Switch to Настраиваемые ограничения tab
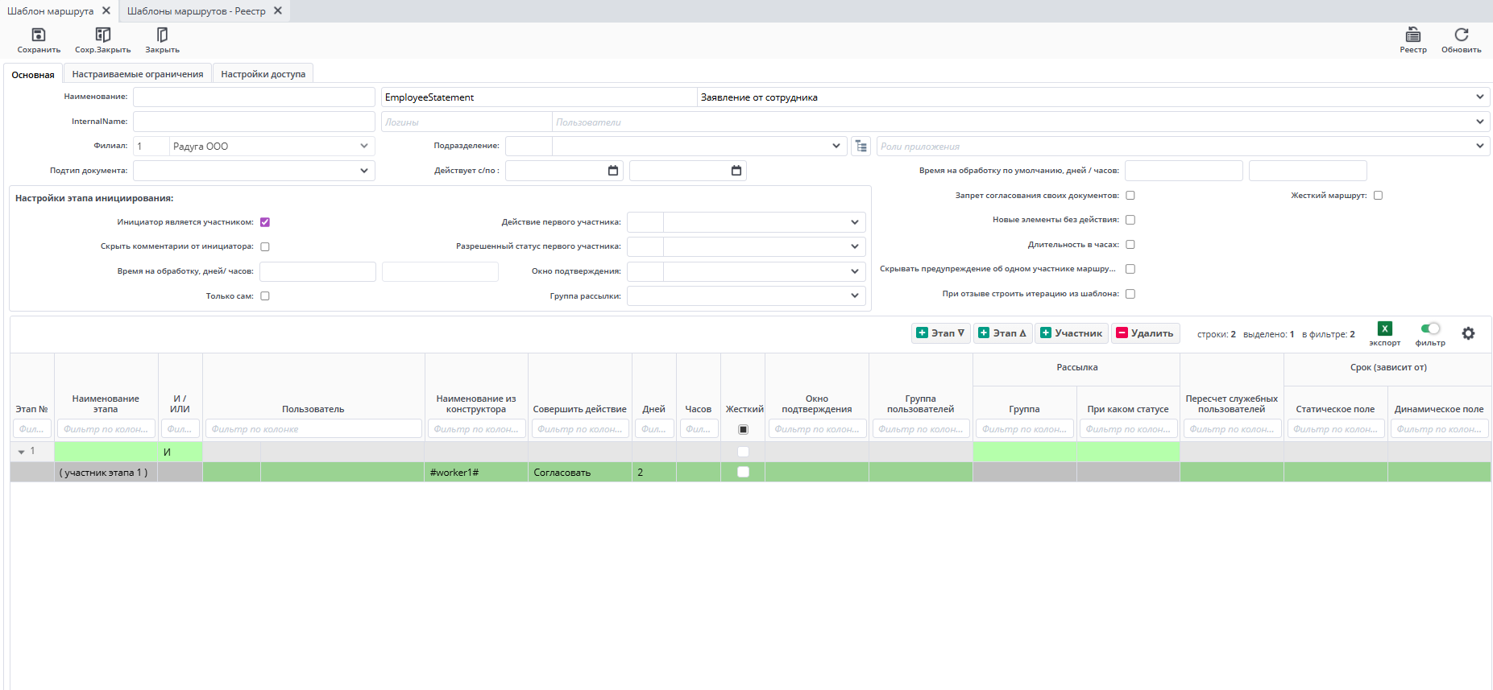1493x690 pixels. tap(138, 74)
